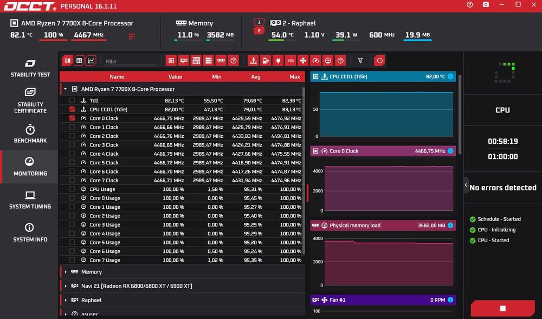Open info for the Physical memory load graph
This screenshot has width=542, height=319.
[x=450, y=225]
